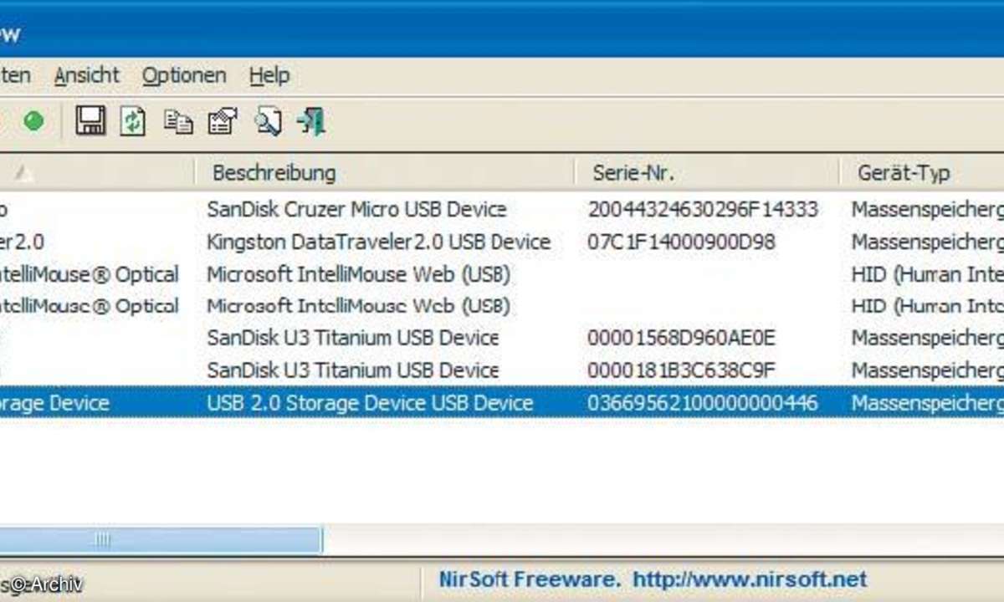
Task: Click the refresh list toolbar icon
Action: pyautogui.click(x=133, y=121)
